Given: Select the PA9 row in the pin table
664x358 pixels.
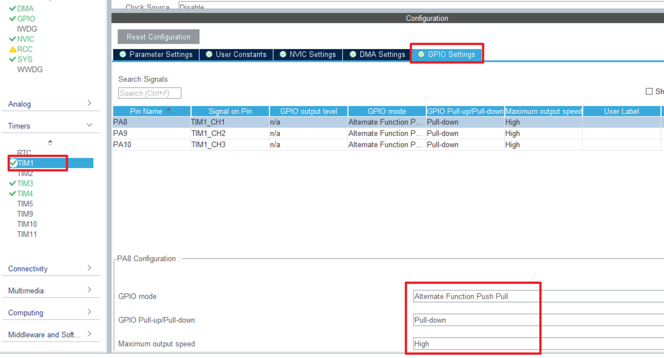Looking at the screenshot, I should click(x=388, y=133).
